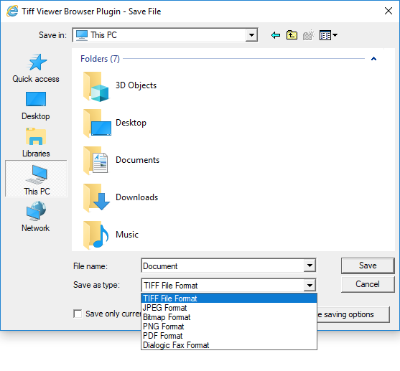This screenshot has width=400, height=371.
Task: Open Libraries from the places sidebar
Action: point(36,143)
